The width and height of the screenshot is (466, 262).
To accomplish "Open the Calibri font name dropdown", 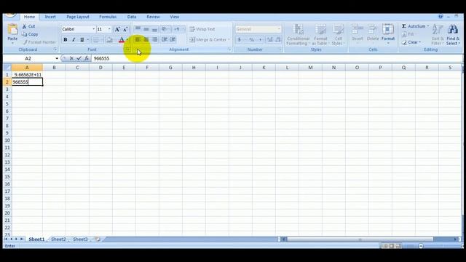I will (94, 29).
